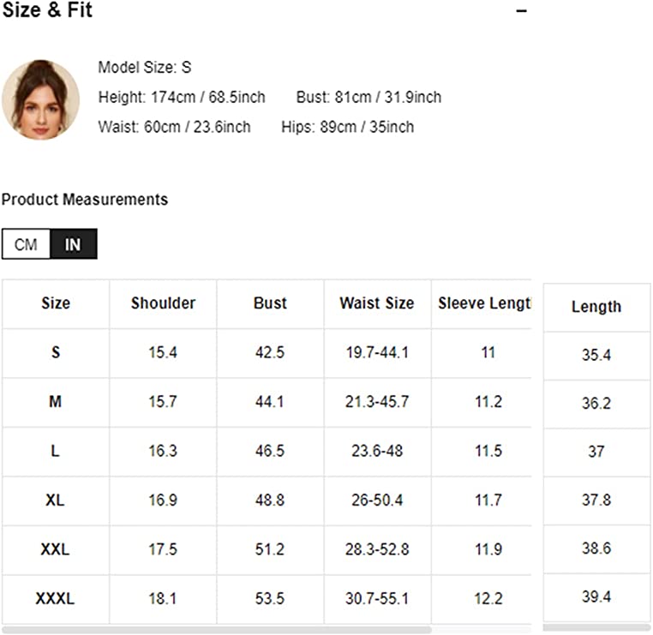Viewport: 653px width, 635px height.
Task: Click the XL size row label
Action: click(56, 500)
